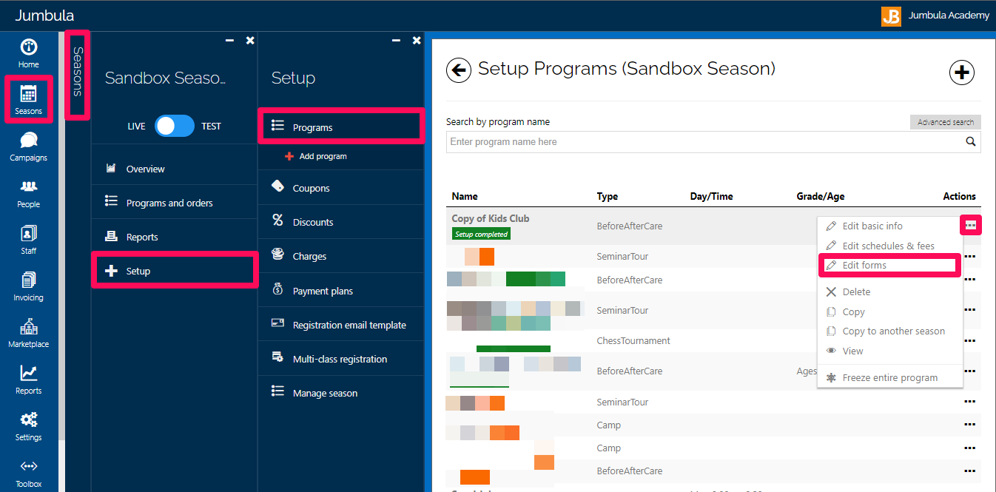Click the ChessTournament type cell

click(x=633, y=340)
